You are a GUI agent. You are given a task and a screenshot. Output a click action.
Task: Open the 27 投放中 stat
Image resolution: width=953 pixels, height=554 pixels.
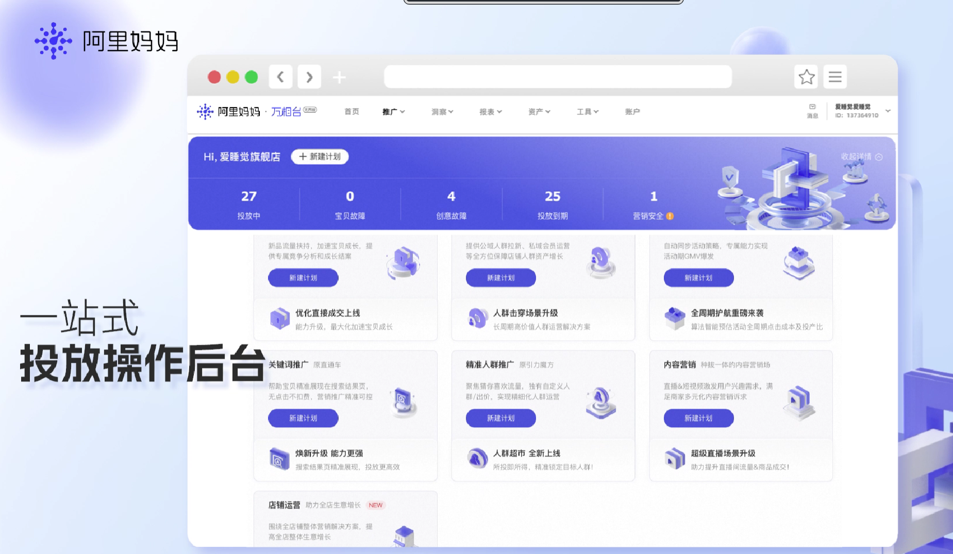point(248,205)
